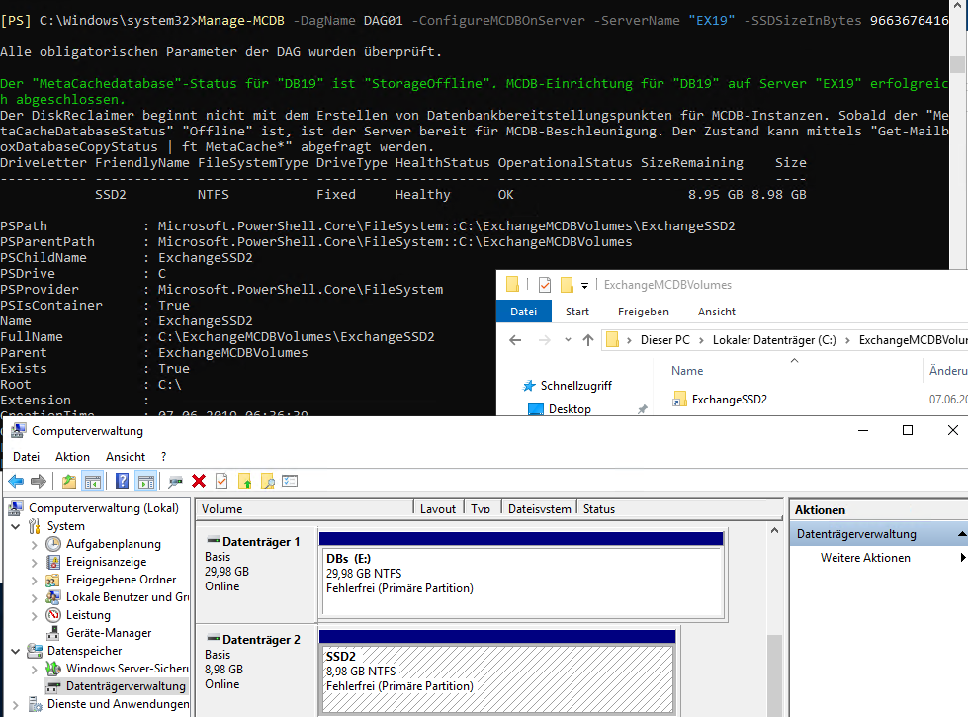Screen dimensions: 968x717
Task: Click the PowerShell window vertical scrollbar thumb
Action: click(957, 64)
